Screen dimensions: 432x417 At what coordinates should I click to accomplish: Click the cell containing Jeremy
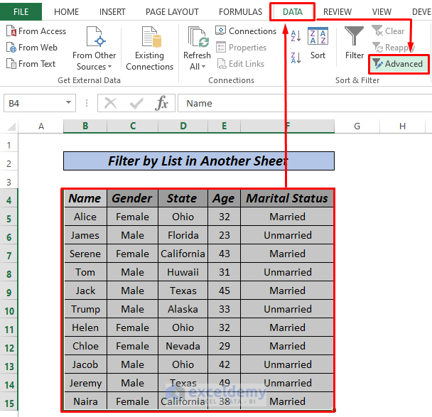[85, 383]
